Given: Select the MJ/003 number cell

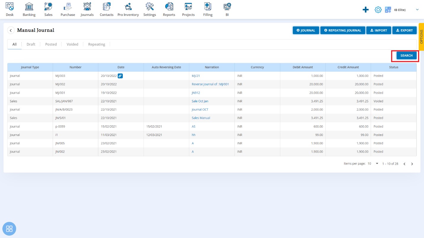Looking at the screenshot, I should coord(76,76).
